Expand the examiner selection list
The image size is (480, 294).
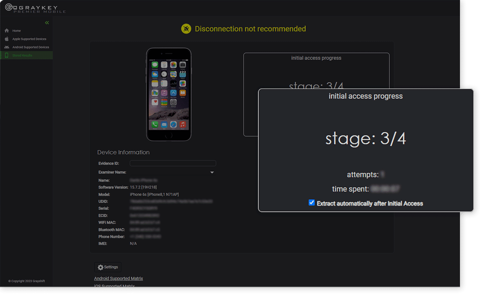click(212, 172)
